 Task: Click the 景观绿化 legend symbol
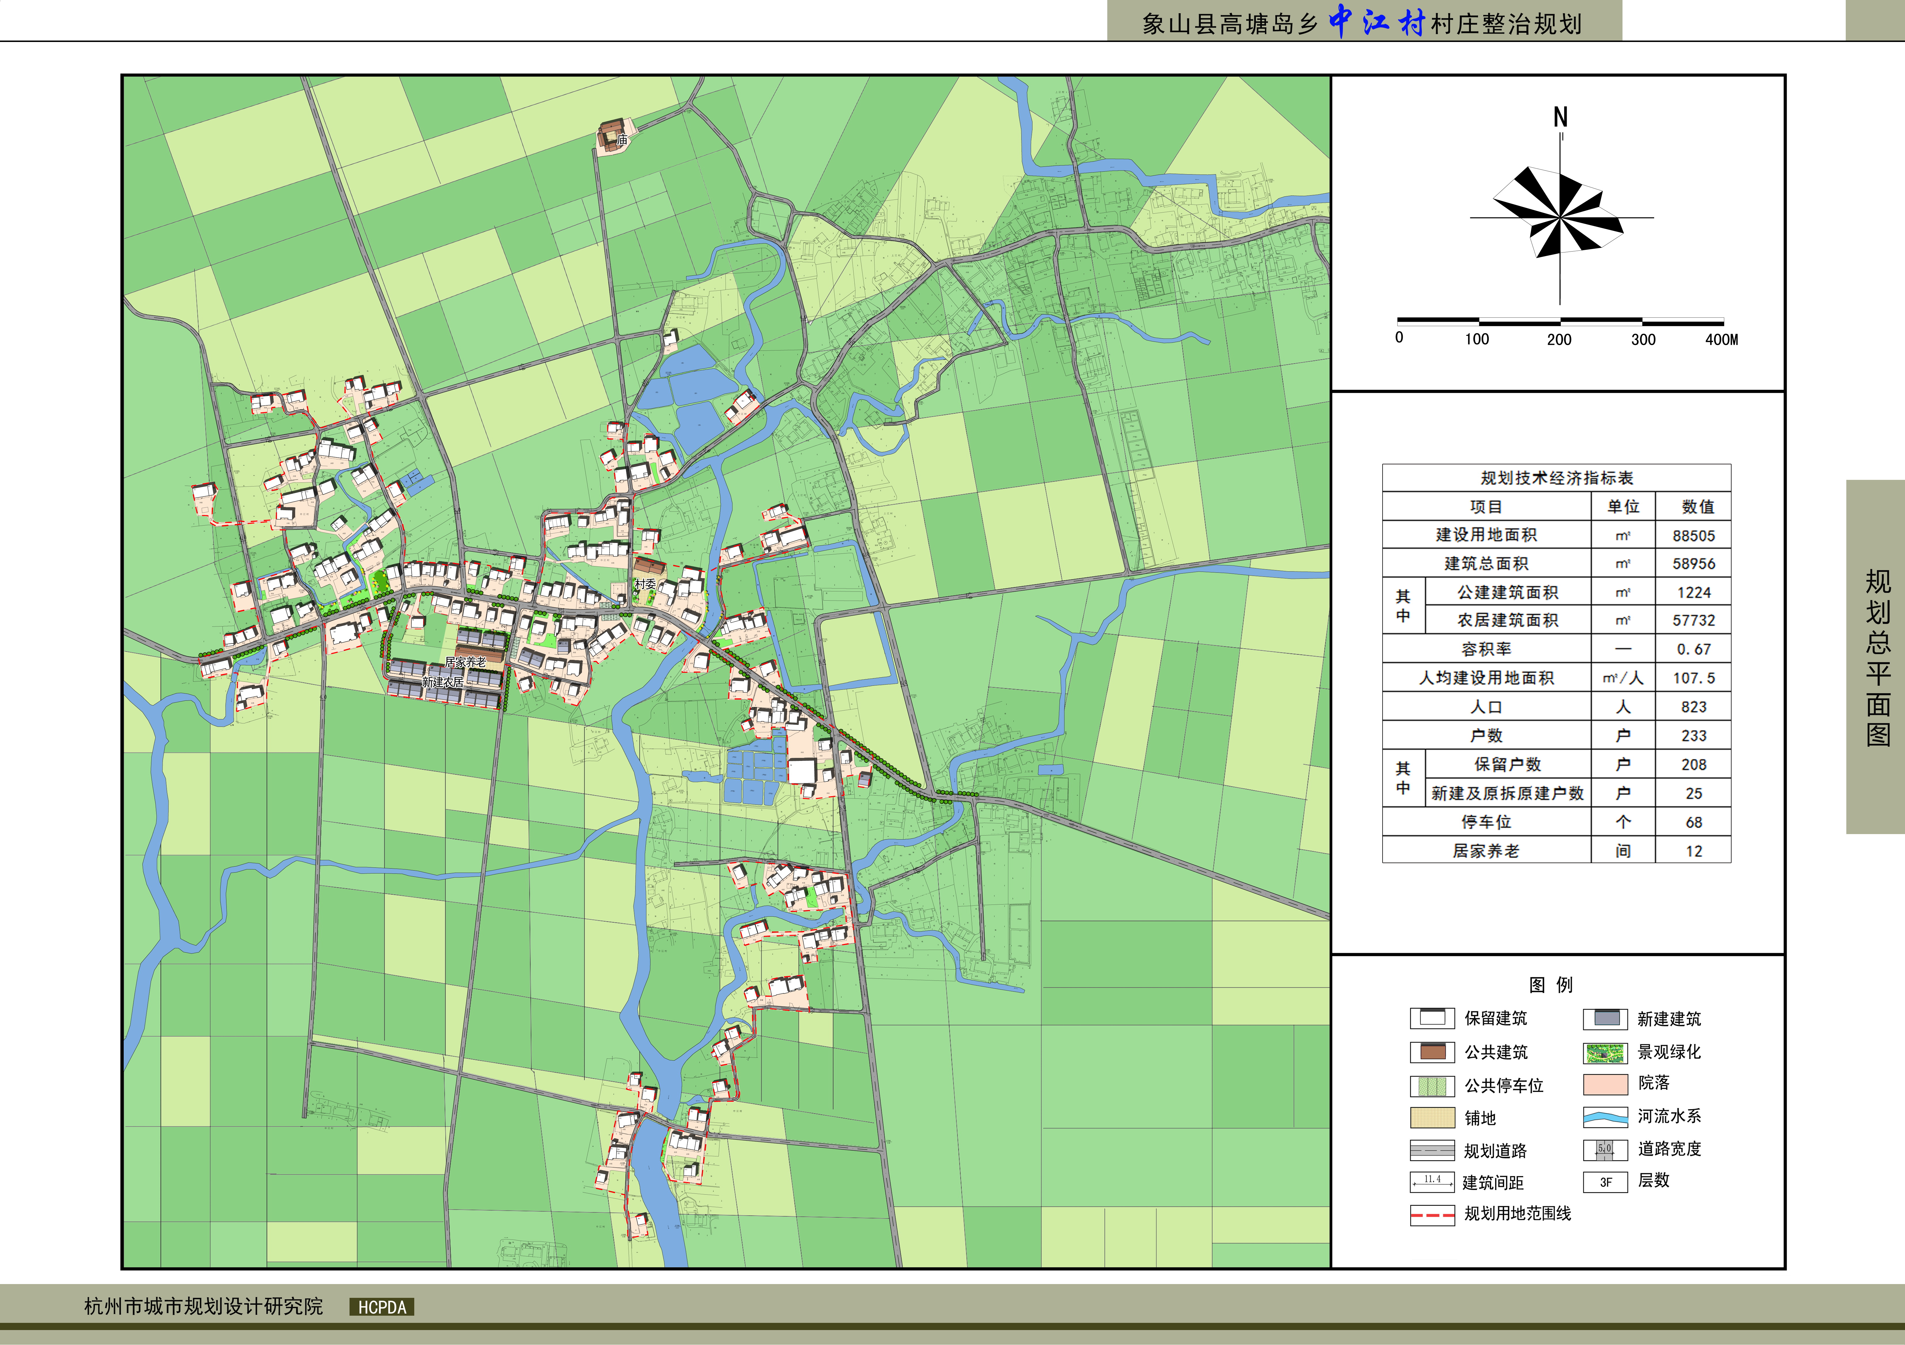click(1606, 1053)
